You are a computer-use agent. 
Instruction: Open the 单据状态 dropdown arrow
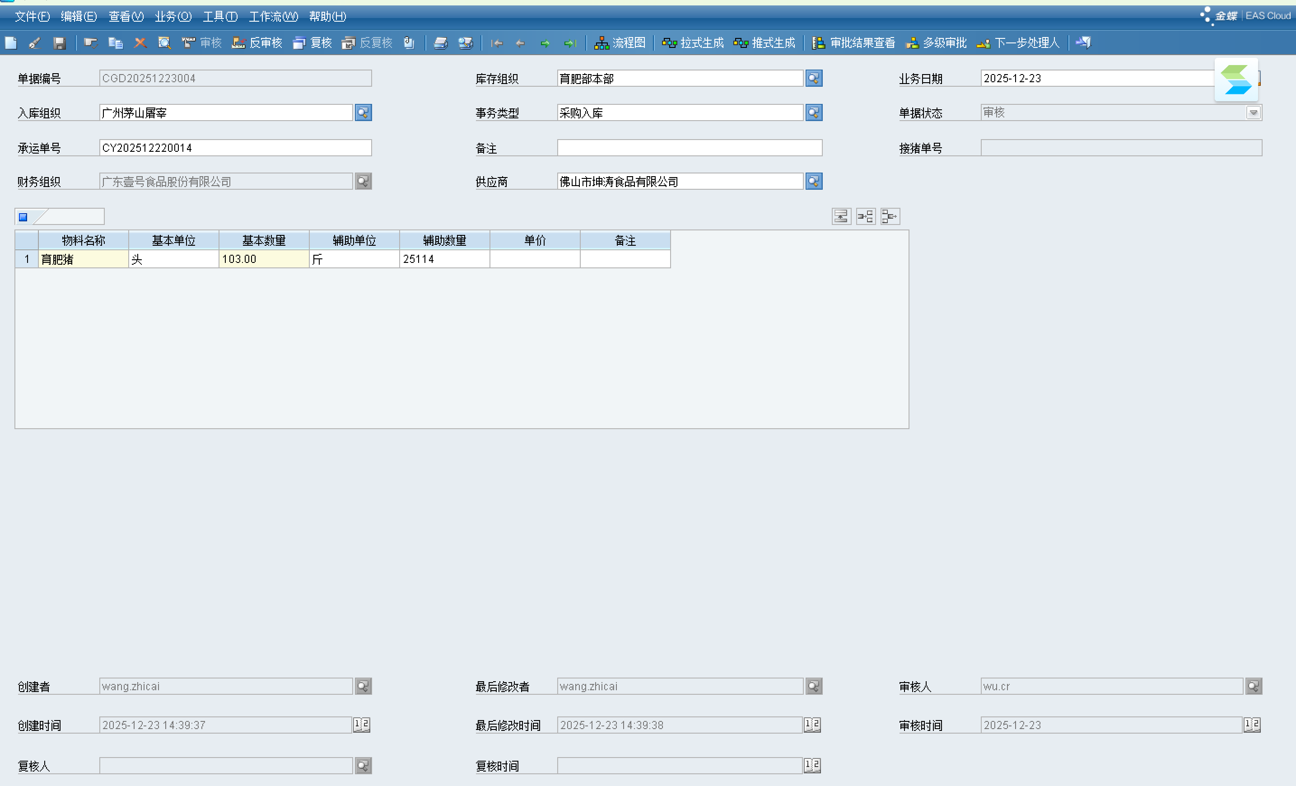pos(1254,112)
